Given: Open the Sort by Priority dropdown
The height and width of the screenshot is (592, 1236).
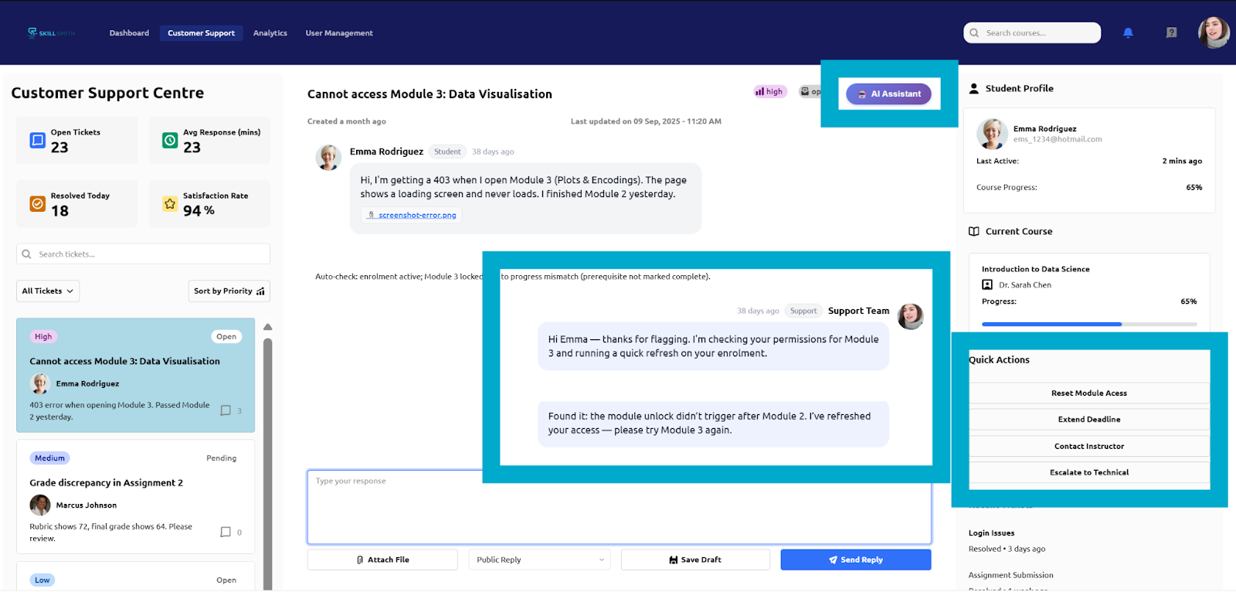Looking at the screenshot, I should tap(229, 291).
